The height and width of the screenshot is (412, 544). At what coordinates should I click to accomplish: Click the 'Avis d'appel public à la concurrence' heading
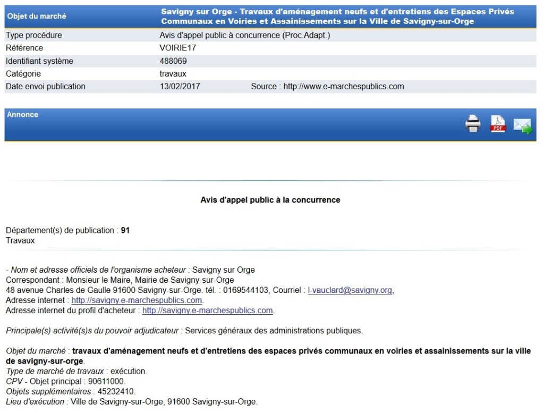[x=270, y=200]
